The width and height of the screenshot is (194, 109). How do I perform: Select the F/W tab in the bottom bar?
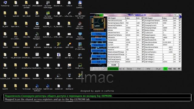click(x=139, y=69)
